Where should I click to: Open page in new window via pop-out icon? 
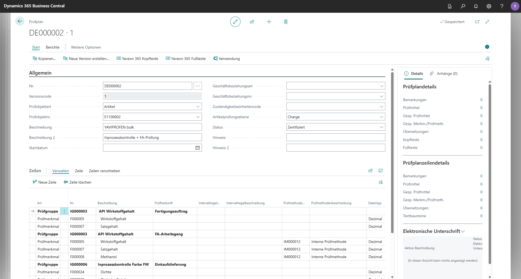click(478, 22)
